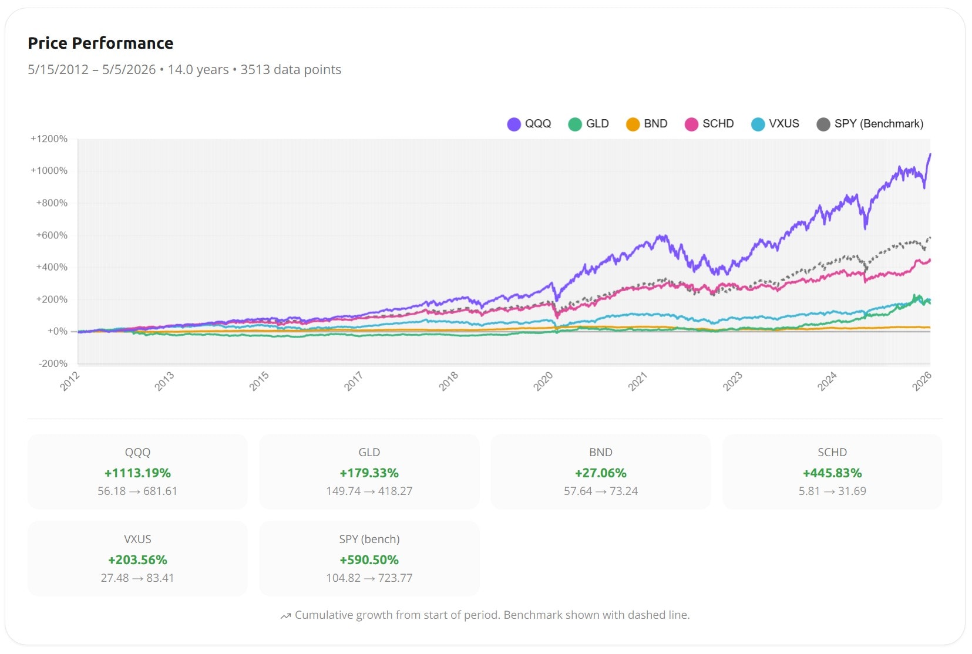The height and width of the screenshot is (654, 972).
Task: Click SCHD return value +445.83%
Action: (832, 473)
